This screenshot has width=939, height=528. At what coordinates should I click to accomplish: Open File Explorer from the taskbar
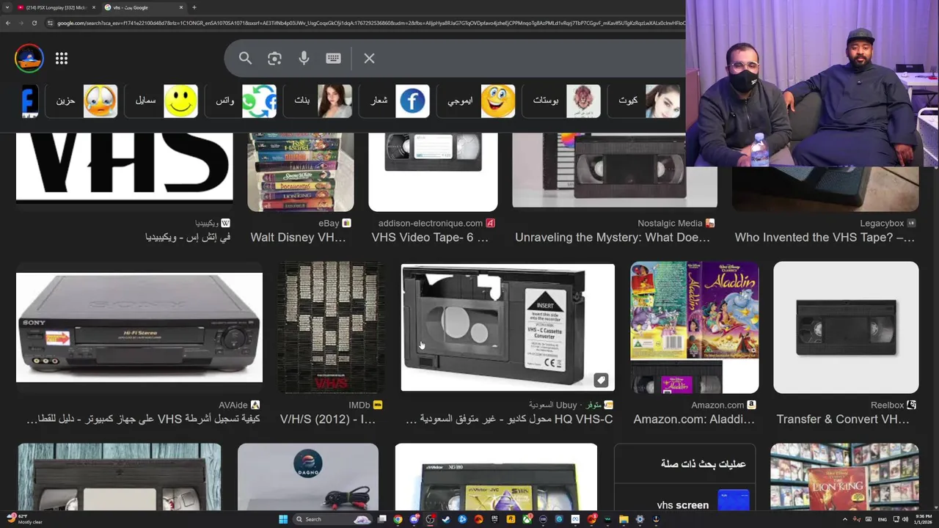coord(624,519)
